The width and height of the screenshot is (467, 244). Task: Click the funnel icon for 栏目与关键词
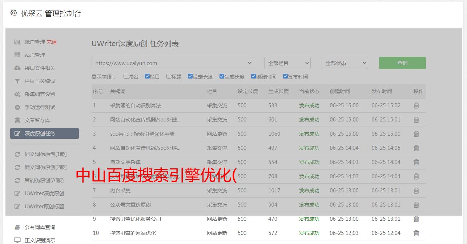(x=17, y=81)
